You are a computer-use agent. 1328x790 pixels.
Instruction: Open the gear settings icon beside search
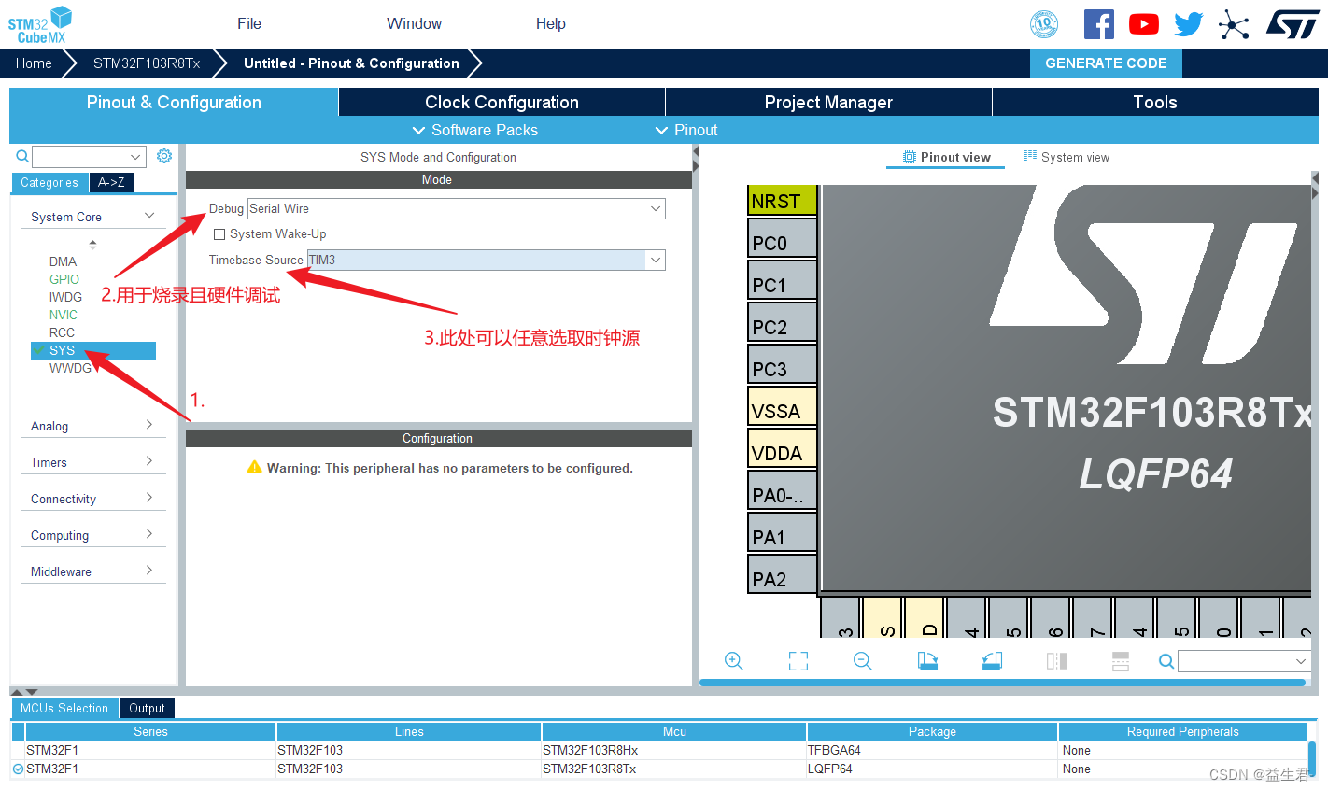tap(164, 156)
